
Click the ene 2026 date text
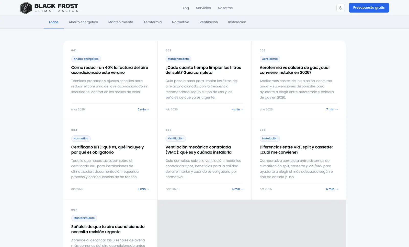tap(266, 109)
